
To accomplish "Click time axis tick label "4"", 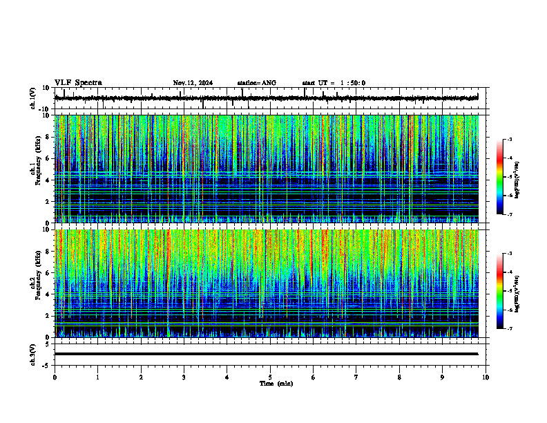I will [x=227, y=377].
